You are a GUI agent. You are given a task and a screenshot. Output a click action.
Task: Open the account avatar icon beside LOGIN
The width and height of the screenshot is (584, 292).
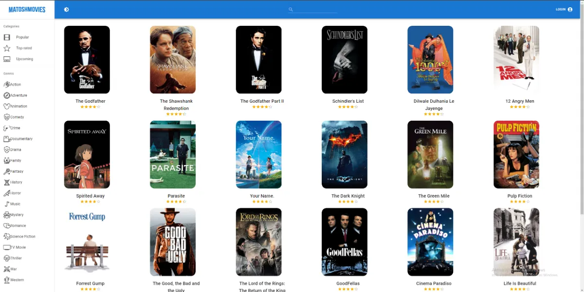(x=570, y=9)
